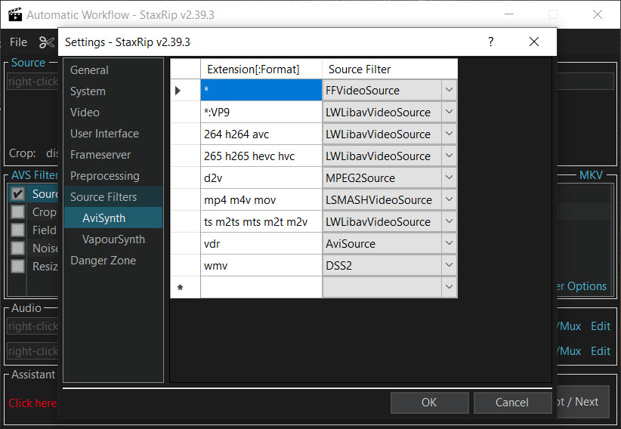621x429 pixels.
Task: Select the 'wmv' extension cell
Action: tap(261, 265)
